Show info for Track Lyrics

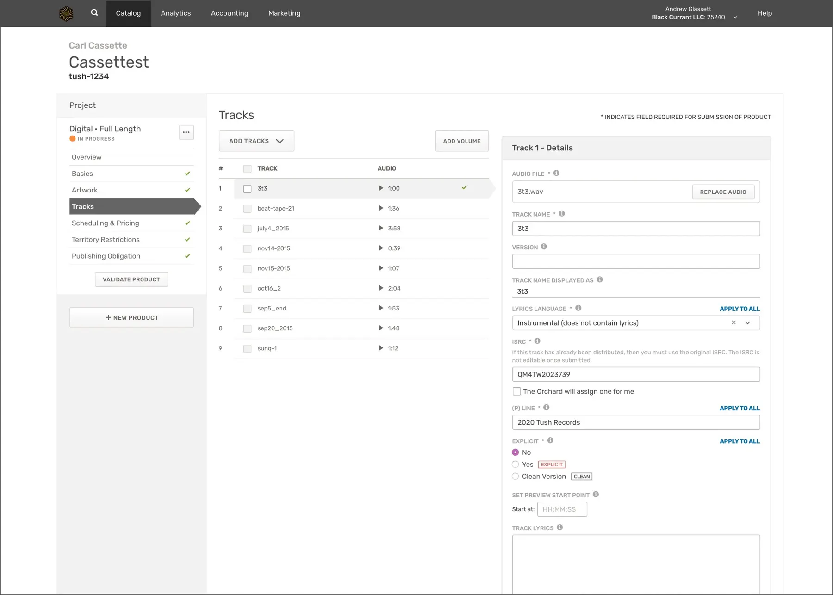tap(559, 527)
